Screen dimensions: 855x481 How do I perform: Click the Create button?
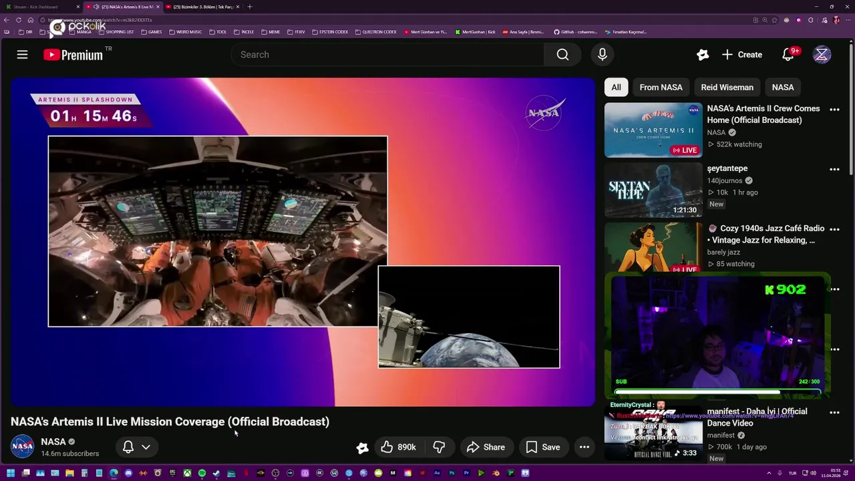coord(742,55)
